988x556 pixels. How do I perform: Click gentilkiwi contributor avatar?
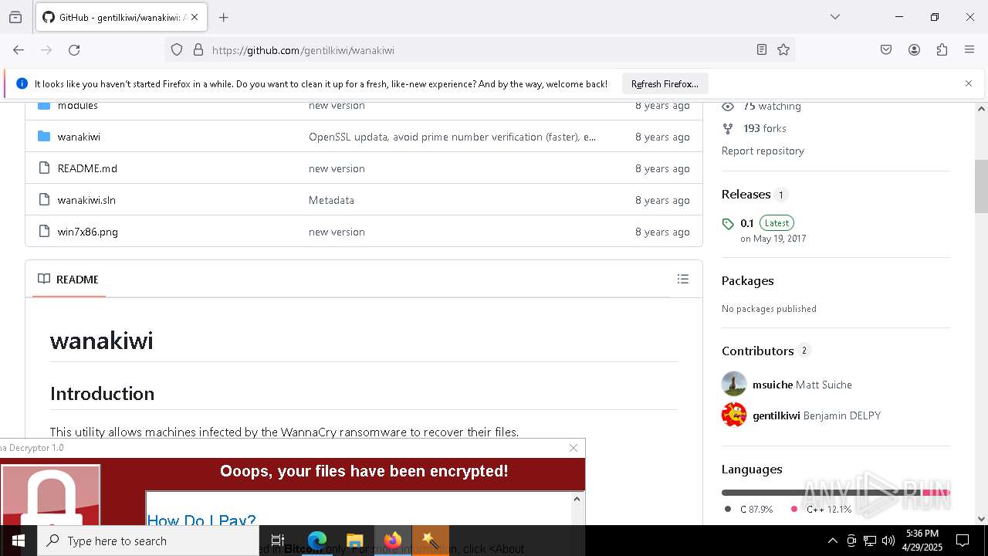coord(734,415)
